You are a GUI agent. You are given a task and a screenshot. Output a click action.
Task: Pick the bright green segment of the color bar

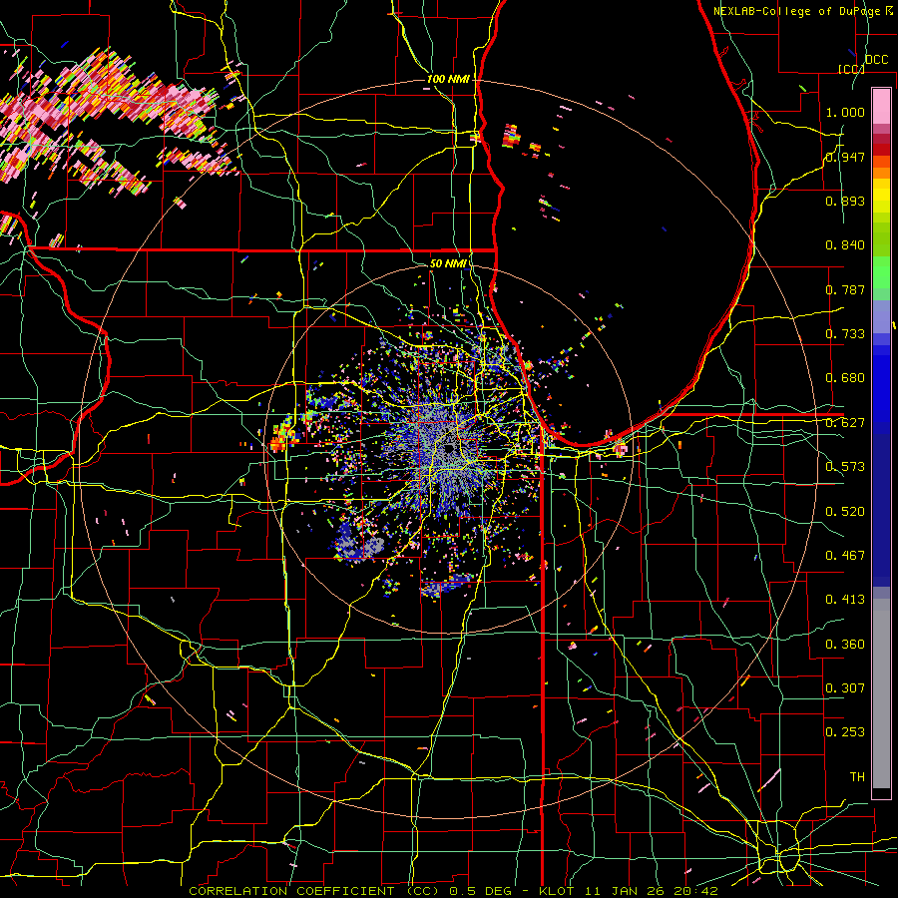coord(881,272)
